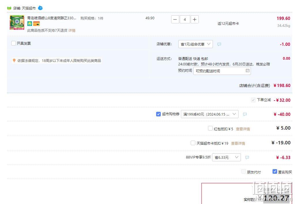Screen dimensions: 295x204
Task: Open the calendar icon in delivery time field
Action: click(x=247, y=71)
